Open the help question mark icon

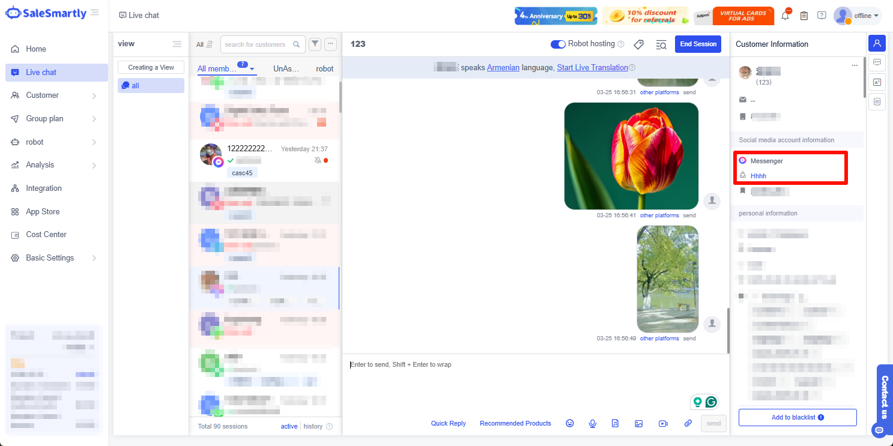(x=822, y=16)
